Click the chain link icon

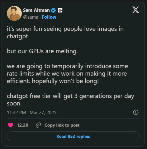pos(38,125)
